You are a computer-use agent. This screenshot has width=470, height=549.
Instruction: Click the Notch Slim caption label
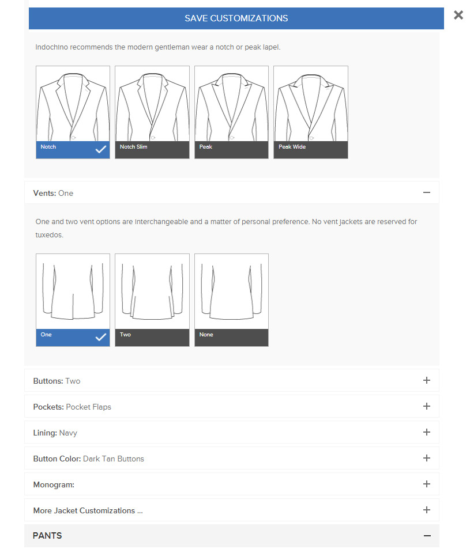coord(134,147)
